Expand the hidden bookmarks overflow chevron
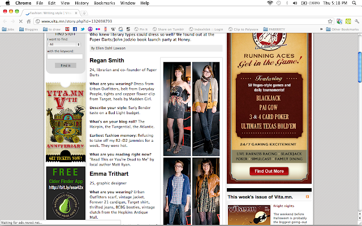 point(321,29)
